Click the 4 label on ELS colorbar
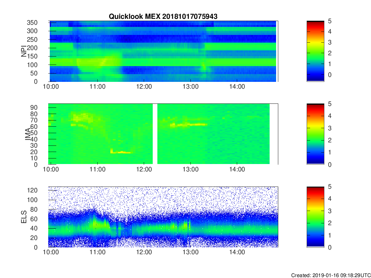This screenshot has height=278, width=371. click(330, 199)
